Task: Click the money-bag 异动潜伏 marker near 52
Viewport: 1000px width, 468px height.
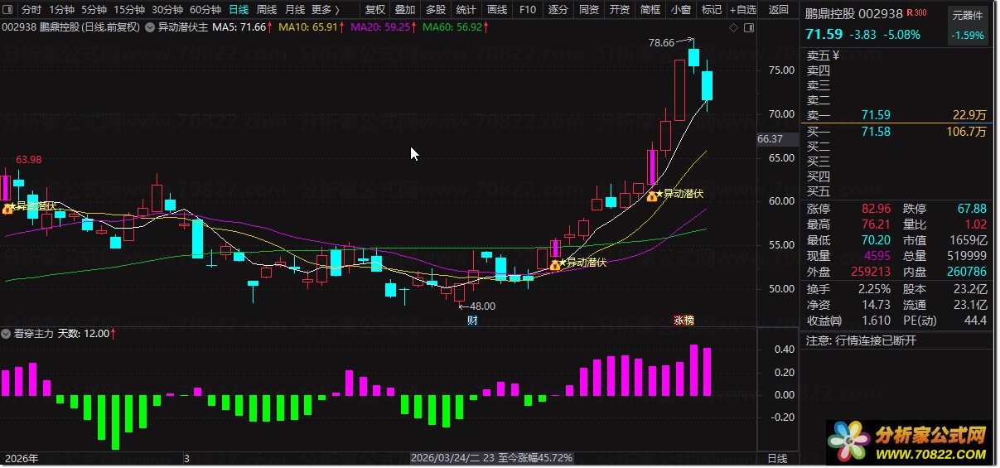Action: (x=554, y=264)
